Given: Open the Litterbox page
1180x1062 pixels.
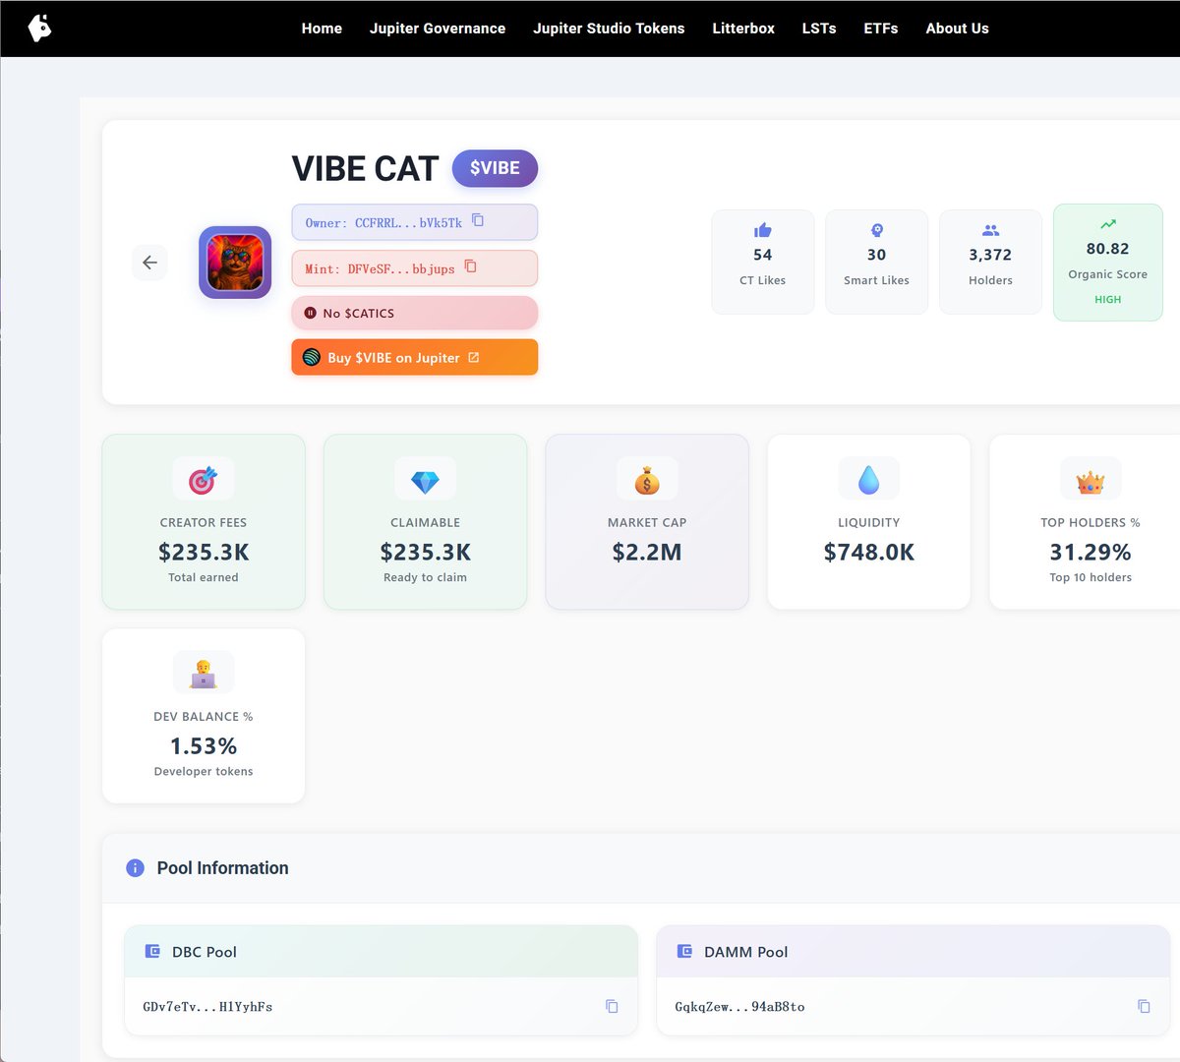Looking at the screenshot, I should coord(743,29).
